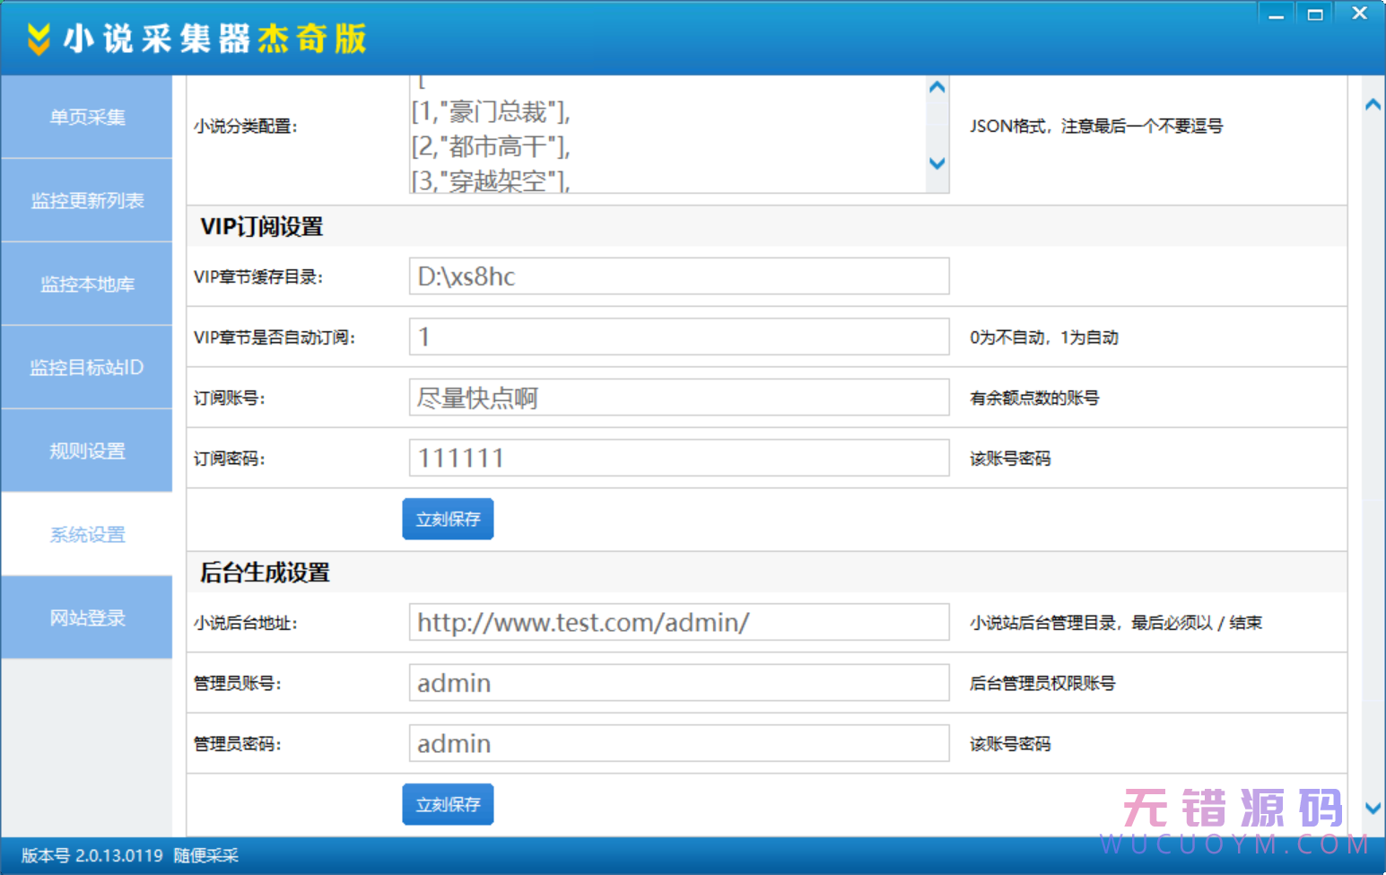Select the 监控目标站ID tab

coord(87,368)
